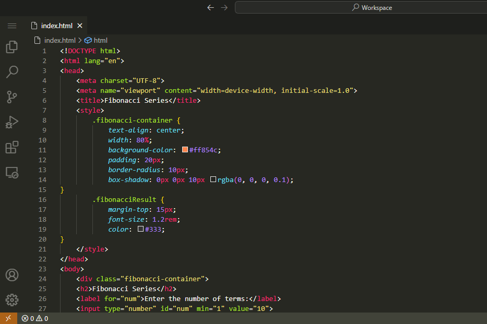Open errors and warnings status indicator
This screenshot has width=487, height=324.
34,318
